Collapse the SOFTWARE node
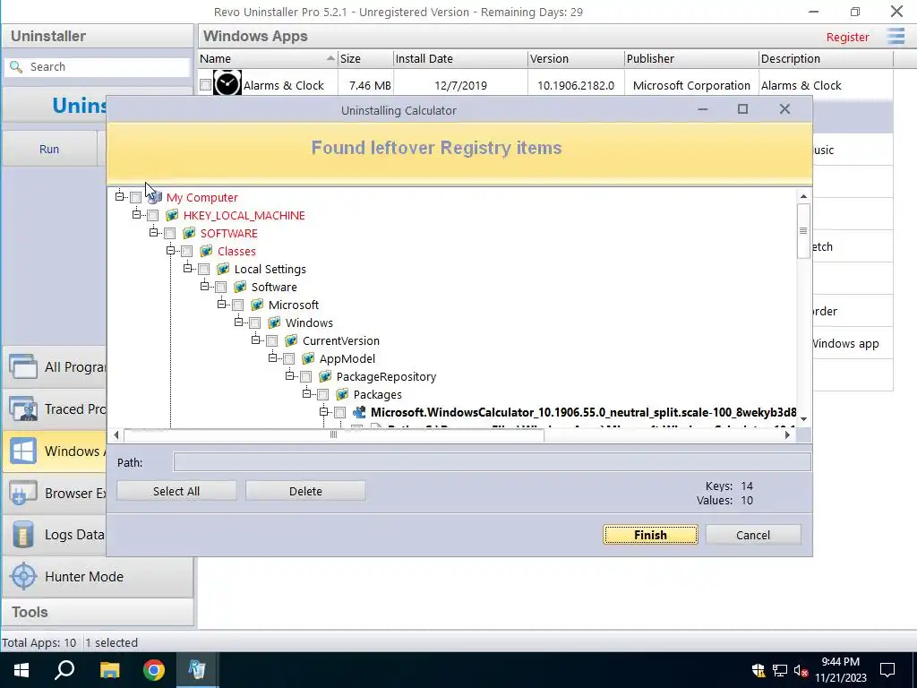Screen dimensions: 917x688 click(153, 232)
